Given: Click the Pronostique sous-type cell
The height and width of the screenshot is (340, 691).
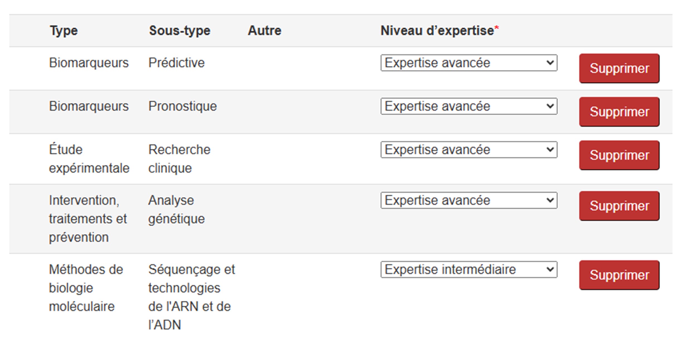Looking at the screenshot, I should 182,106.
